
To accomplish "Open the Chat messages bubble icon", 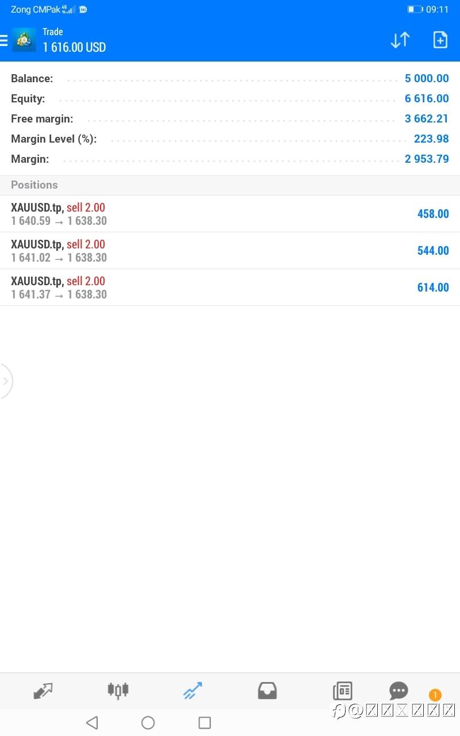I will (x=398, y=691).
